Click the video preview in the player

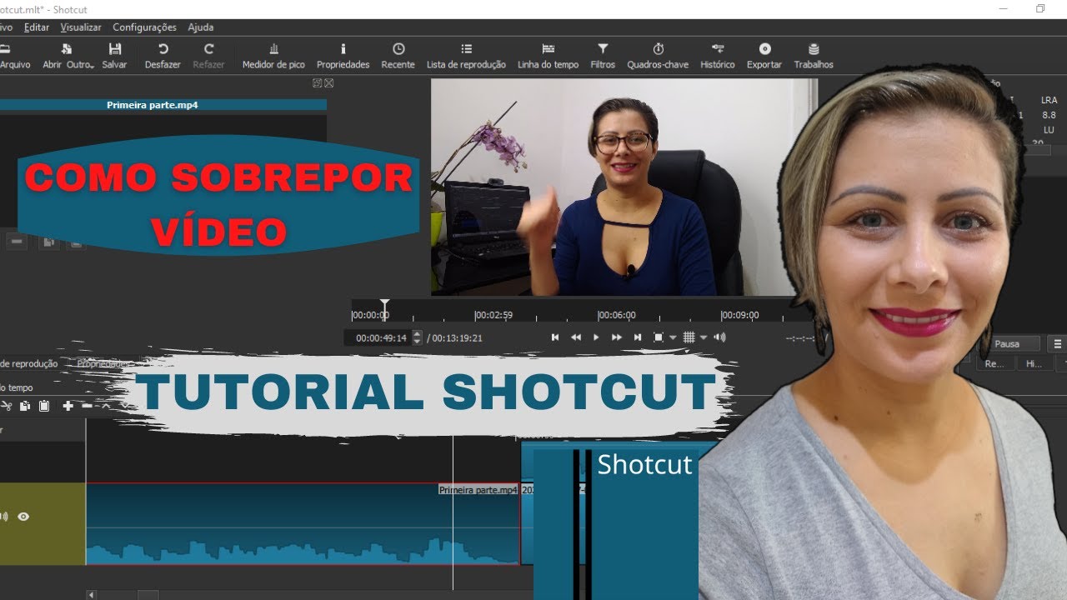point(624,187)
